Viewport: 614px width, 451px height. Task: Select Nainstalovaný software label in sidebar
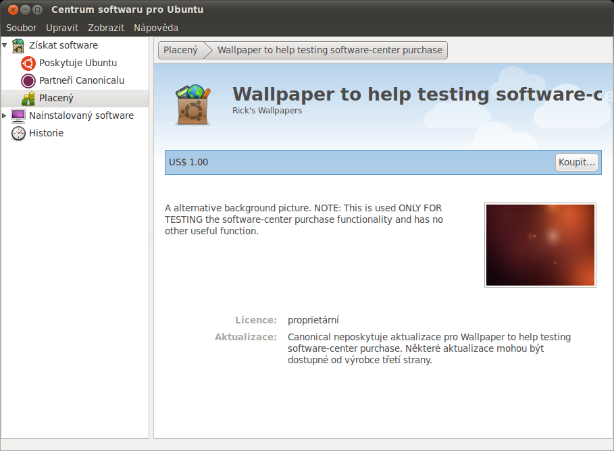point(82,115)
